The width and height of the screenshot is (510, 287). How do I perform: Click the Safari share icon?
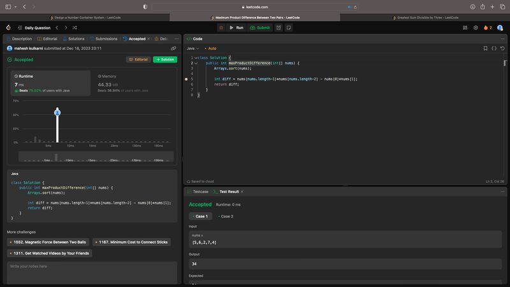(483, 7)
